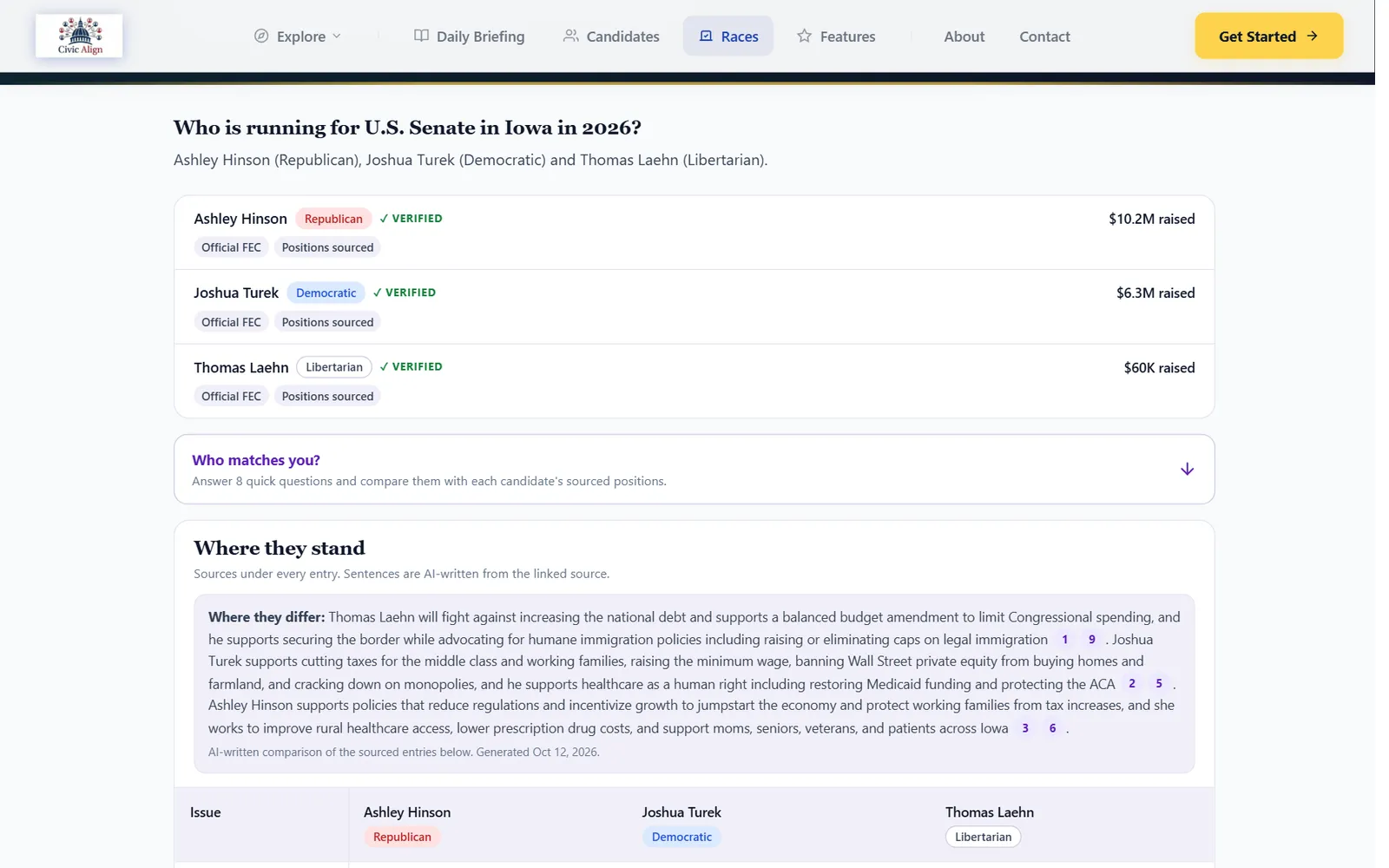This screenshot has height=868, width=1389.
Task: Select Ashley Hinson's name in candidate list
Action: 240,219
